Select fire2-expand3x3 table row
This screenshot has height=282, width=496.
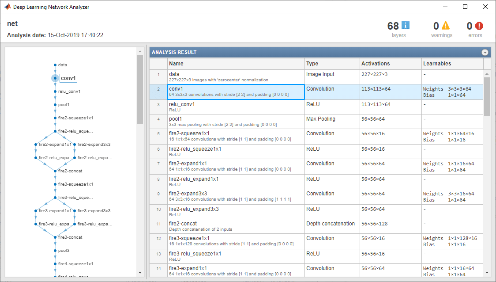(316, 197)
